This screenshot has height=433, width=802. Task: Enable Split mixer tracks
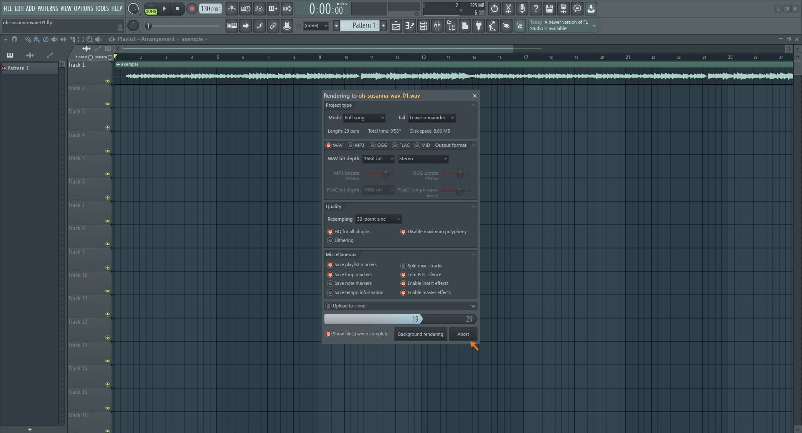(421, 266)
